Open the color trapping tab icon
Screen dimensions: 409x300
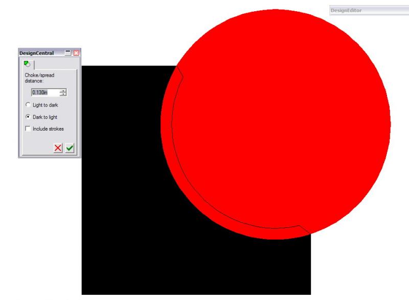pos(27,64)
